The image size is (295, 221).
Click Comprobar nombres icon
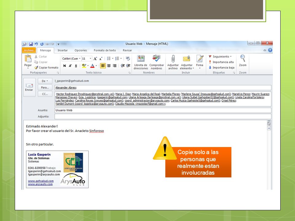coord(156,58)
